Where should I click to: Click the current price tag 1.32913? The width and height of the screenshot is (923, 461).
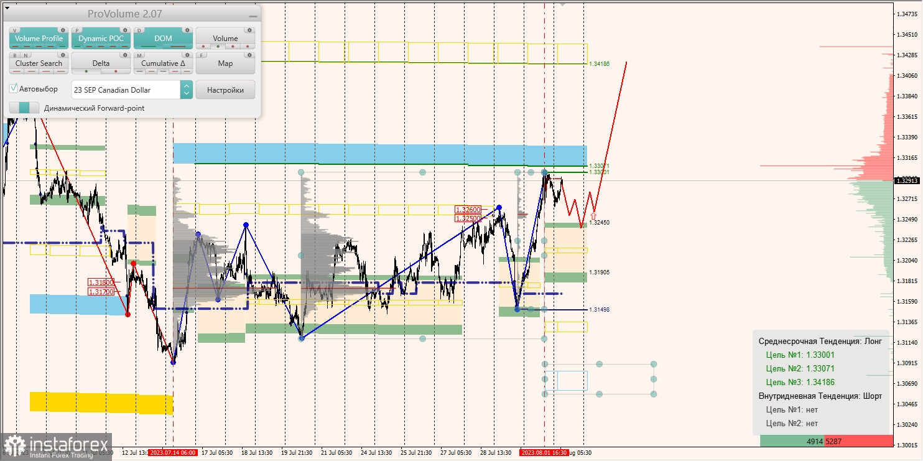coord(907,180)
